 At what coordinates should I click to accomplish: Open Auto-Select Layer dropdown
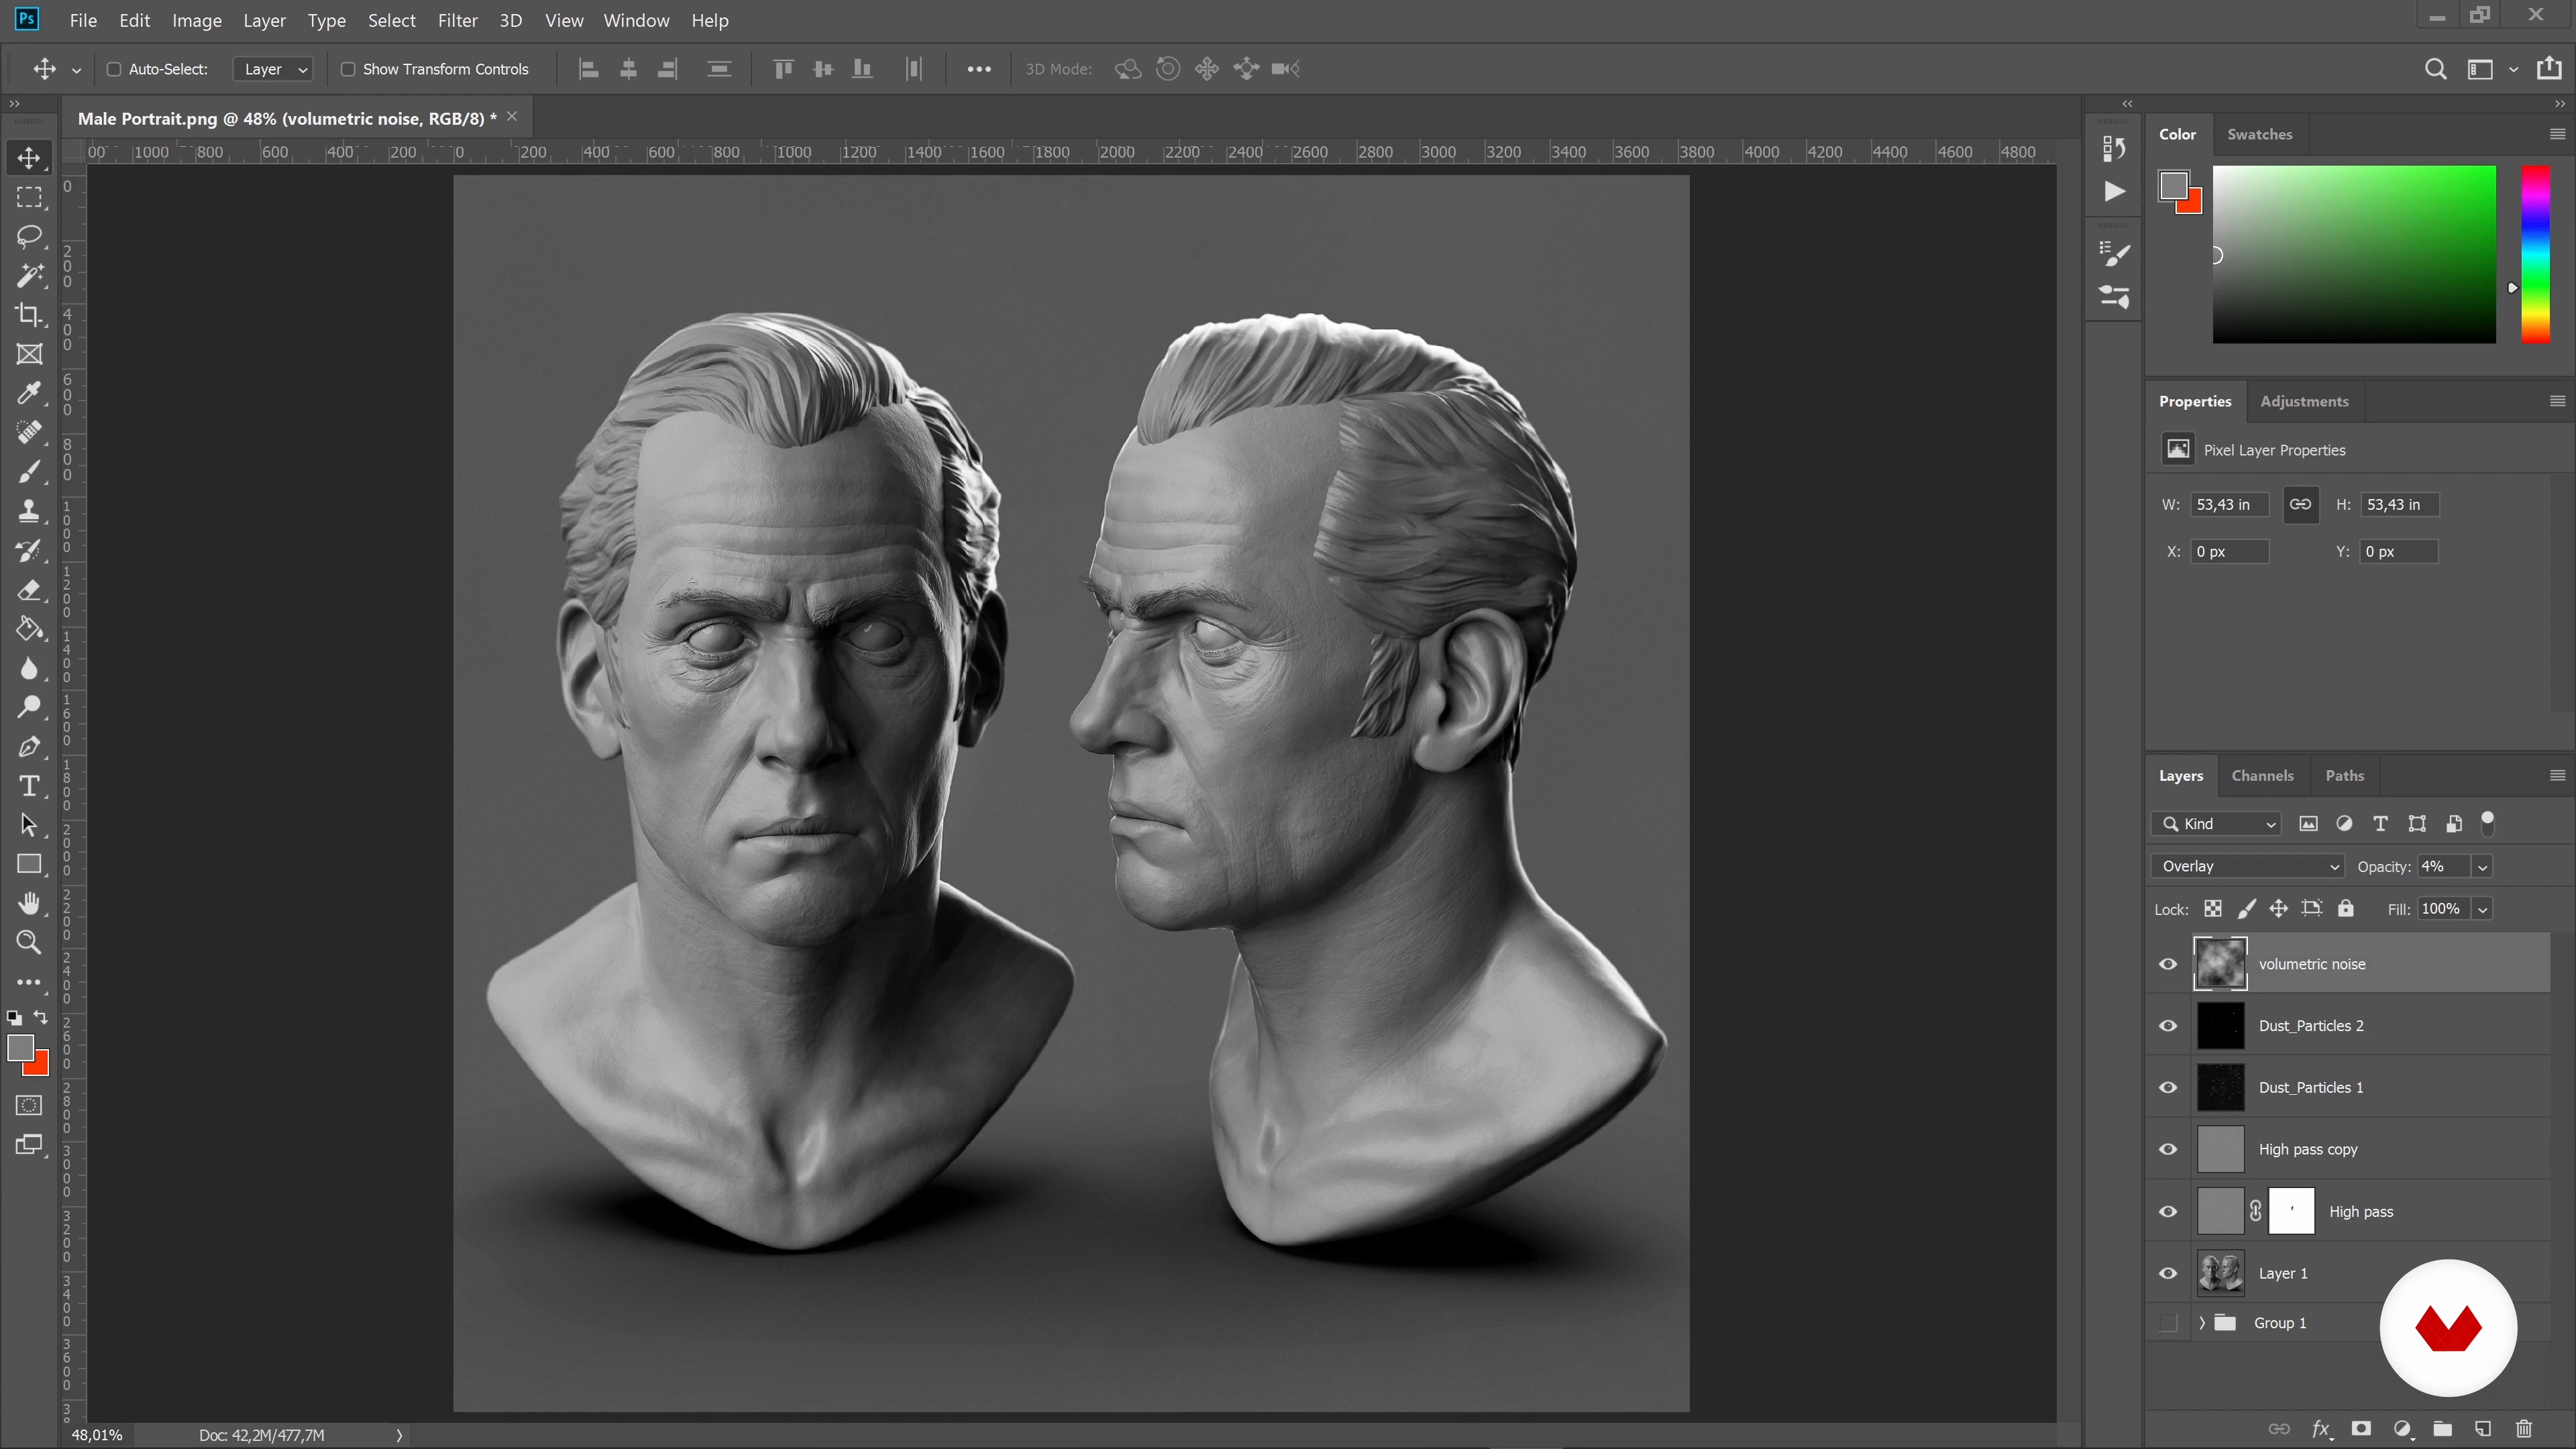(x=273, y=69)
